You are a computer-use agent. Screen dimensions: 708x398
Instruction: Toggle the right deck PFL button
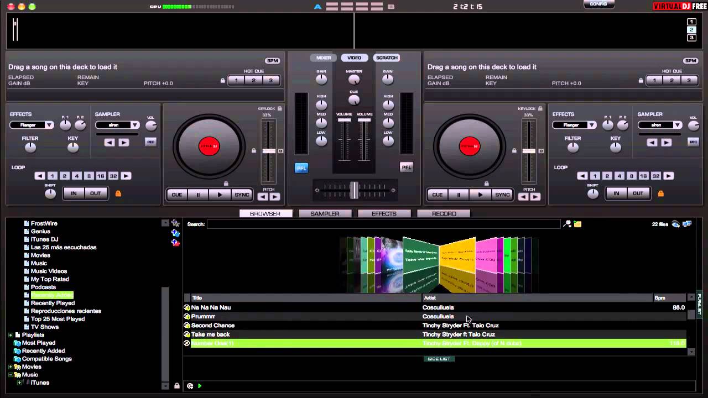tap(407, 167)
